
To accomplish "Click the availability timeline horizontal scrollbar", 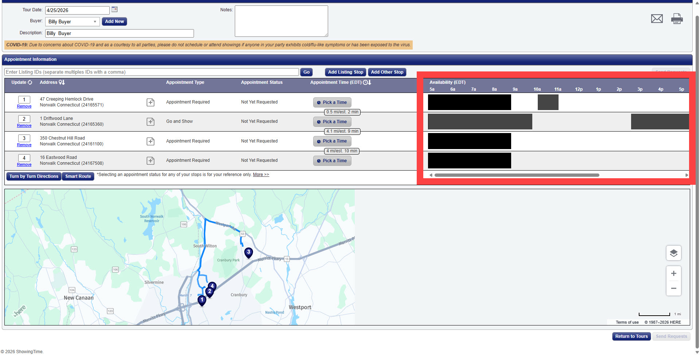I will [x=517, y=175].
